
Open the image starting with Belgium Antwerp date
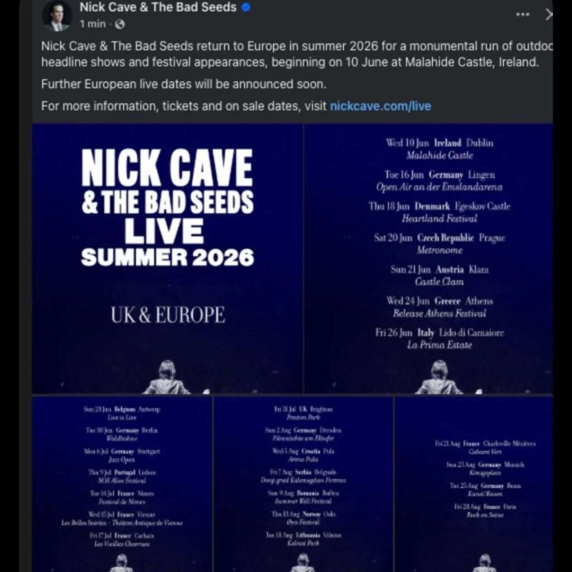point(122,484)
